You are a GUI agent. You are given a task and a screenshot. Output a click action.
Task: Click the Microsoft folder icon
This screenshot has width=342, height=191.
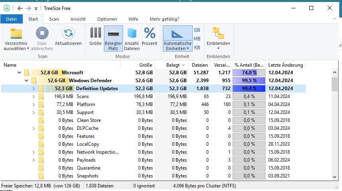27,72
